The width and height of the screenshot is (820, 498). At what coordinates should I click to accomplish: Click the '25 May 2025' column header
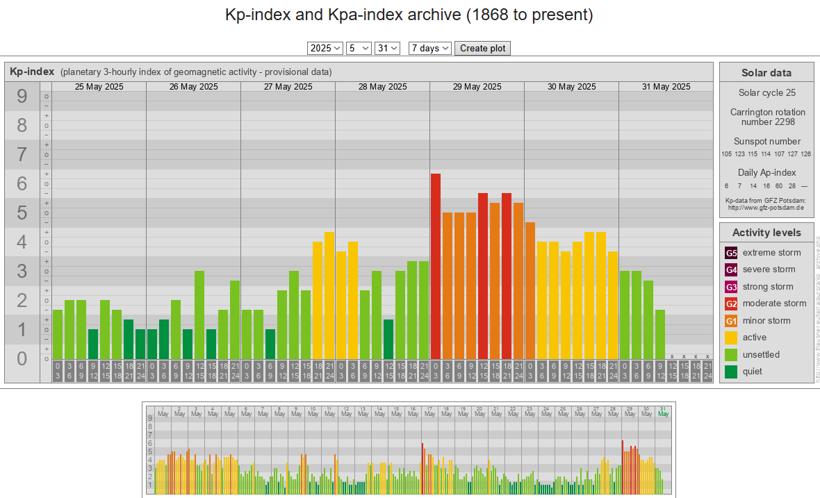coord(99,87)
